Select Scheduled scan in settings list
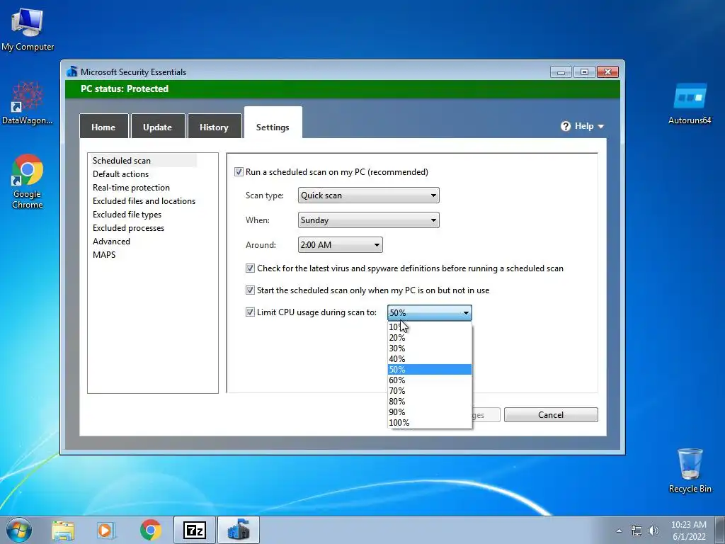This screenshot has height=544, width=725. [122, 161]
